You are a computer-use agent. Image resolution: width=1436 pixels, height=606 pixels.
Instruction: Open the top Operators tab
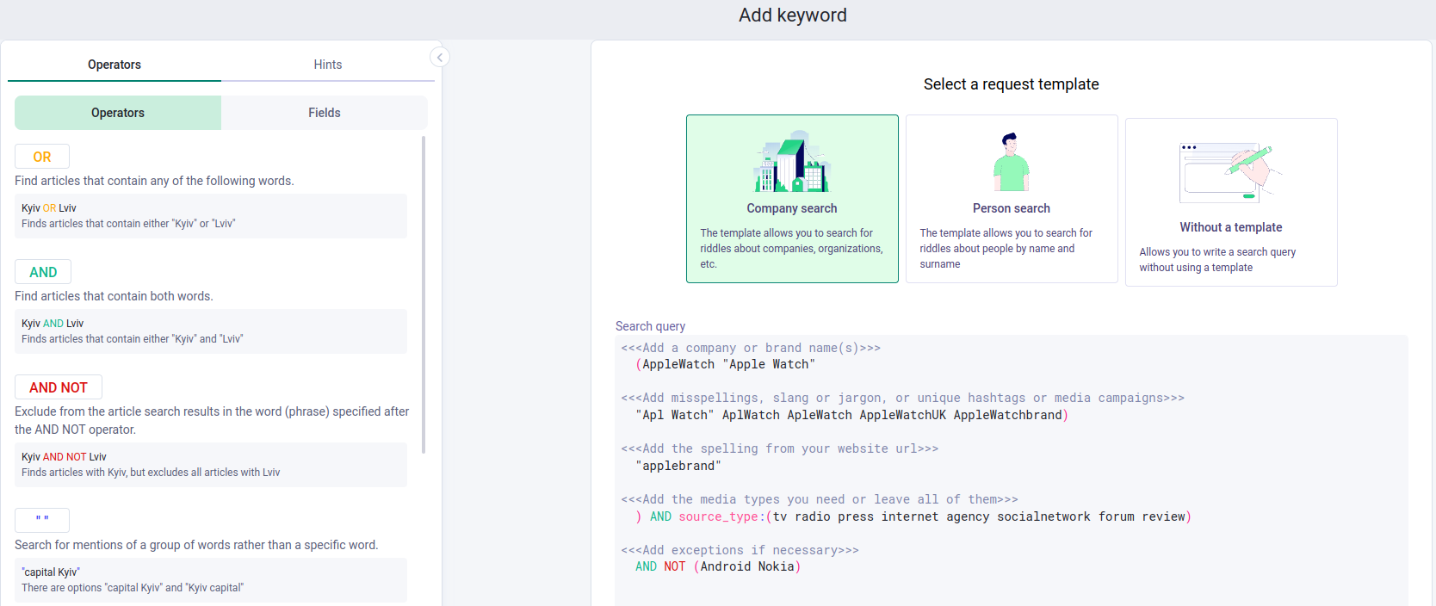point(115,65)
